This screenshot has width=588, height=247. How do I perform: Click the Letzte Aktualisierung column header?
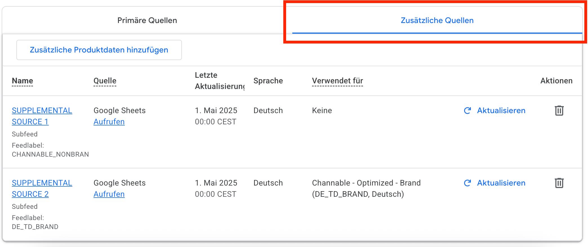pos(219,81)
